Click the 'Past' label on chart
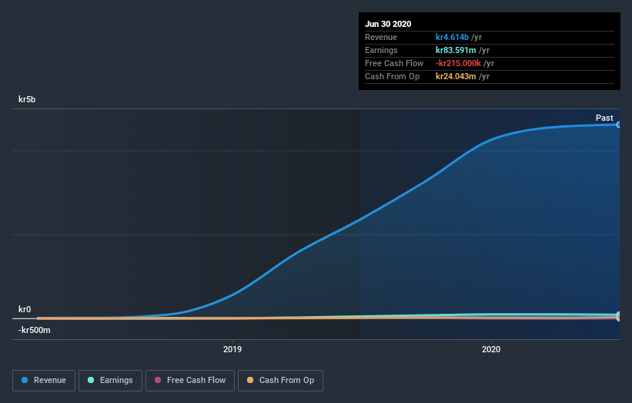The height and width of the screenshot is (403, 632). point(604,118)
